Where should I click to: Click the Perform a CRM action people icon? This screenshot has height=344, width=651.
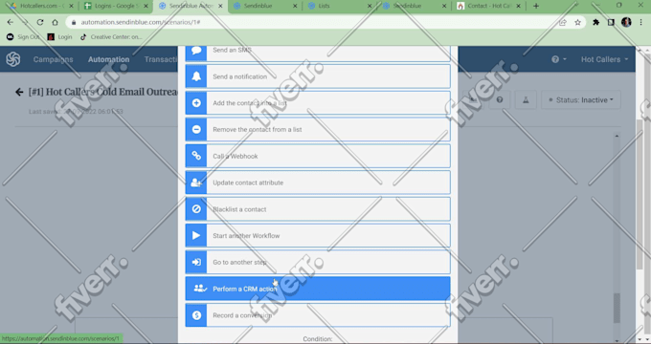pos(200,289)
